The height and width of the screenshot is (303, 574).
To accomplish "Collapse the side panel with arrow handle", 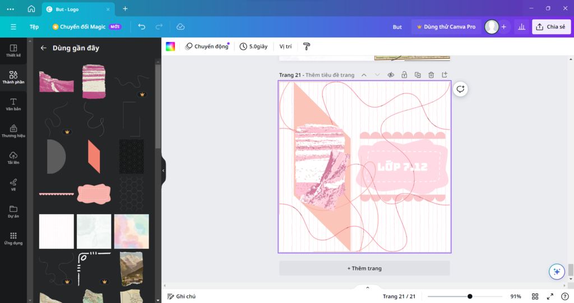I will (x=163, y=171).
